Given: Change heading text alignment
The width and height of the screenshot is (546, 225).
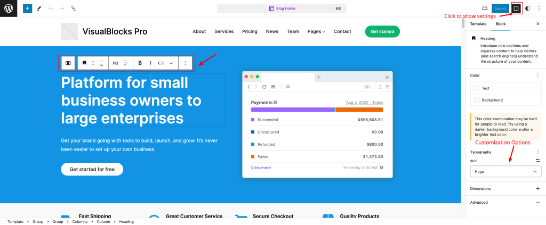Looking at the screenshot, I should tap(126, 63).
